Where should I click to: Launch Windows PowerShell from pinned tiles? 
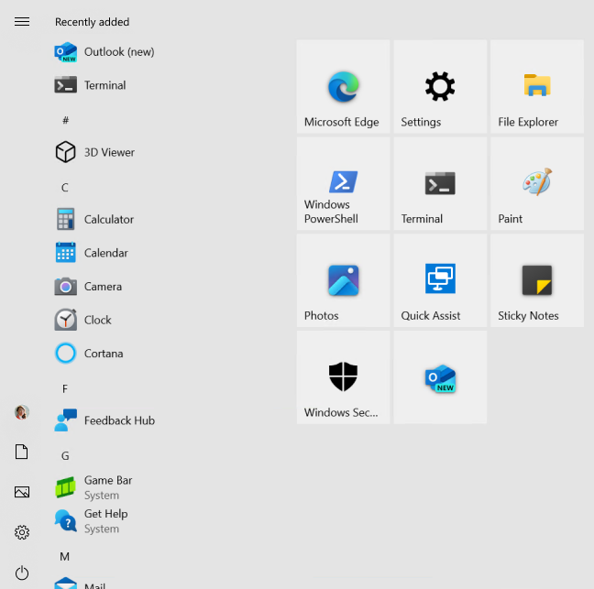[x=343, y=183]
